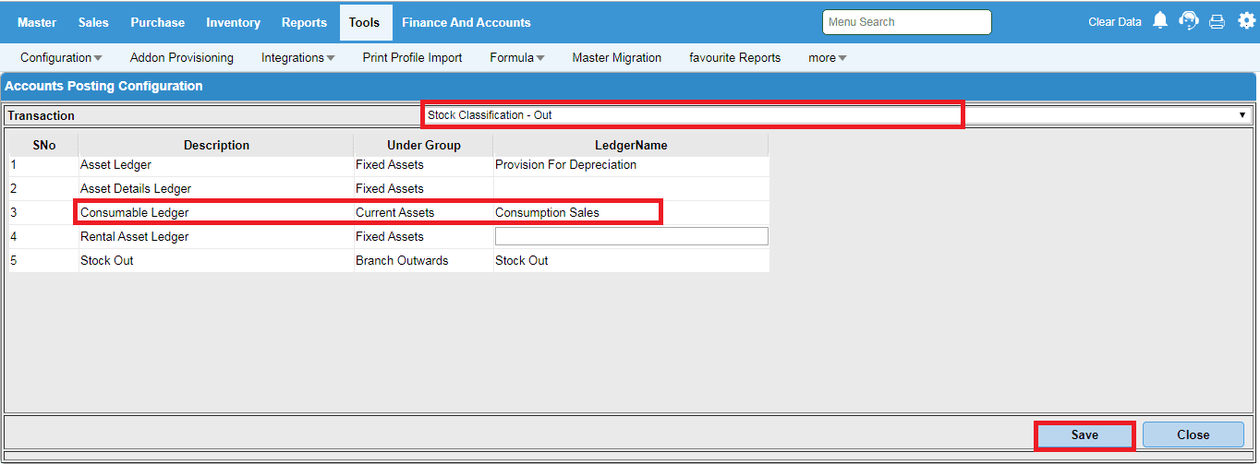Click the Branch Outwards group cell
1260x464 pixels.
tap(424, 260)
